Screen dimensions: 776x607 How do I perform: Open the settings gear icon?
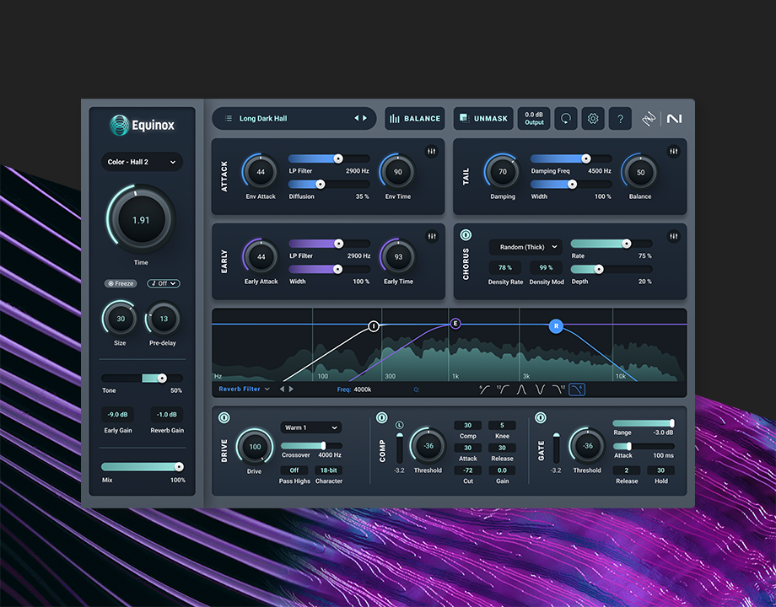593,119
